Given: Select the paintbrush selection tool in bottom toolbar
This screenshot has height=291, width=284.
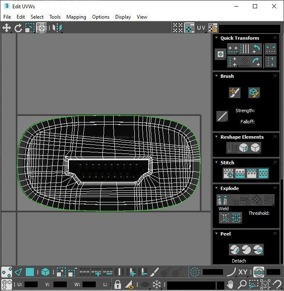Looking at the screenshot, I should (x=154, y=272).
